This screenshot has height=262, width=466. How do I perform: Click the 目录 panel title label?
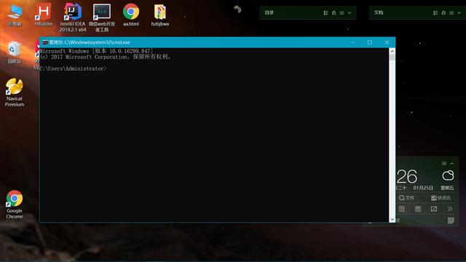tap(269, 13)
